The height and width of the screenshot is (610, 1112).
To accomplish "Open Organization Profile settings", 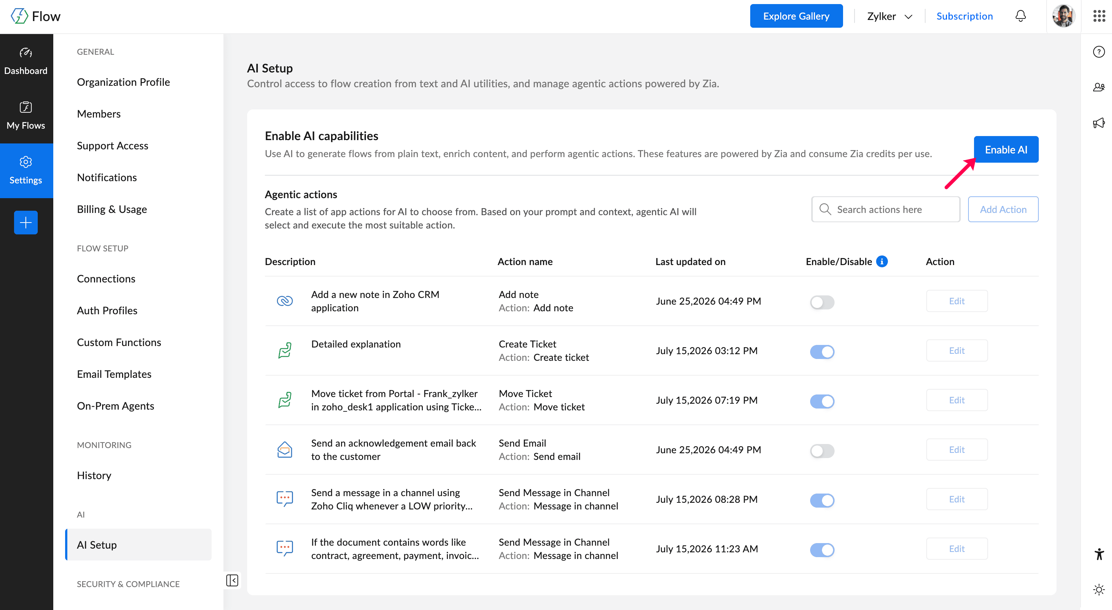I will [124, 82].
